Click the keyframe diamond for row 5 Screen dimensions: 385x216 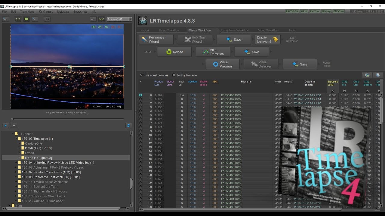point(140,115)
